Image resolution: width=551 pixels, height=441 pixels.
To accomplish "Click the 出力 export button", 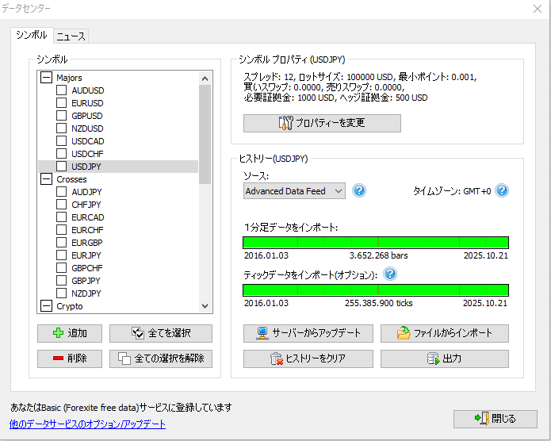I will [445, 359].
